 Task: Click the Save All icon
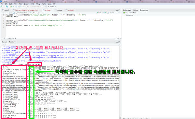pos(19,7)
